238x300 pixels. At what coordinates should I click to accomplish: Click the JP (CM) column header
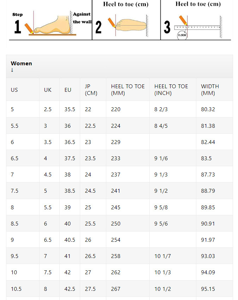tap(91, 90)
